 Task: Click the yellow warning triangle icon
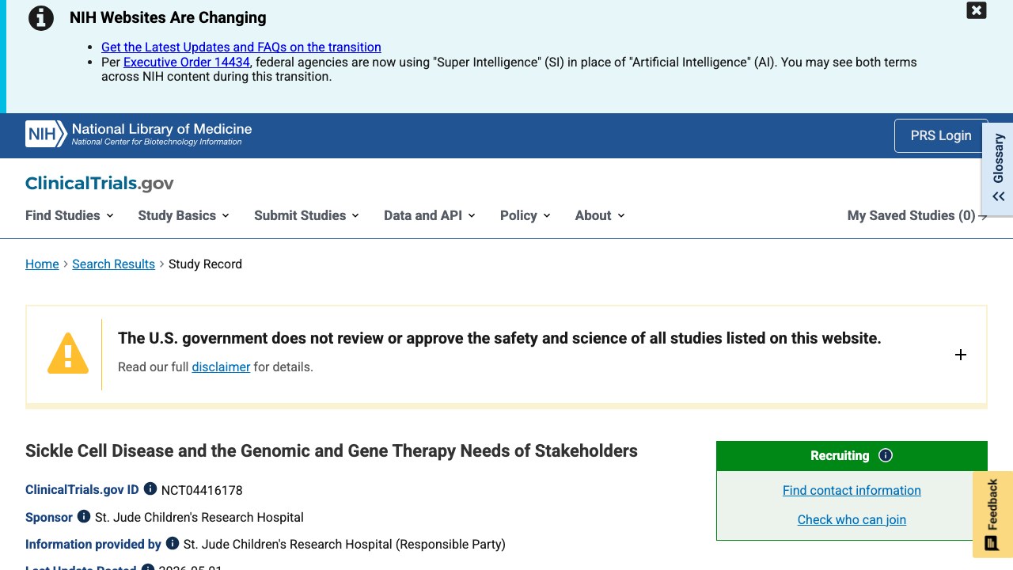click(68, 353)
